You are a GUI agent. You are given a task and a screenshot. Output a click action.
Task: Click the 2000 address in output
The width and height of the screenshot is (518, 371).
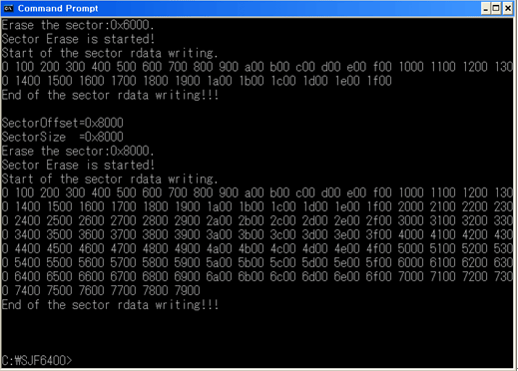pyautogui.click(x=410, y=206)
